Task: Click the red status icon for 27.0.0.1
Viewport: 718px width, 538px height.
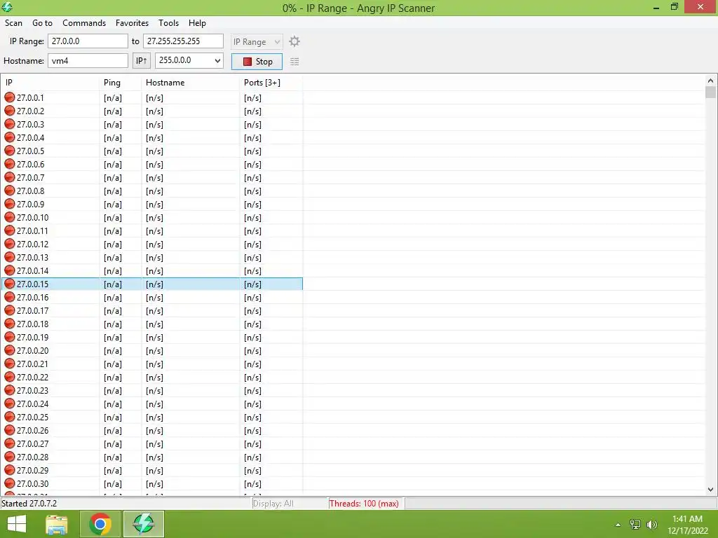Action: click(x=10, y=97)
